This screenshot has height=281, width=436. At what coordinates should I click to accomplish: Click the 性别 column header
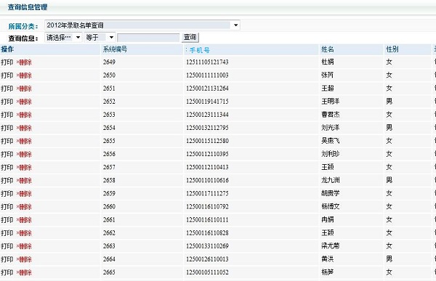click(x=392, y=49)
